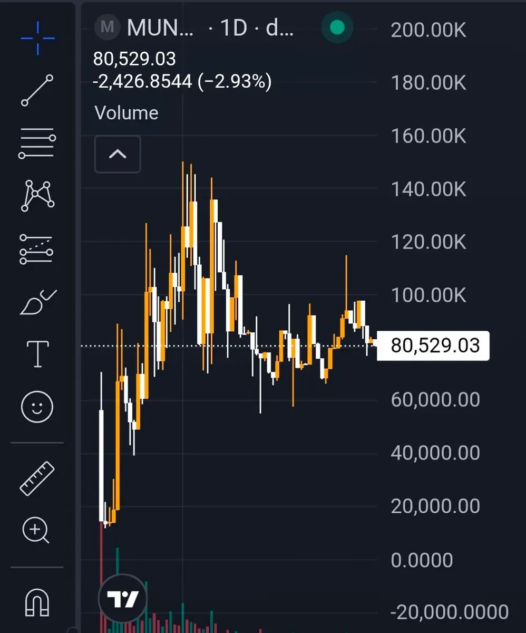Open the emoji icons tool
Viewport: 526px width, 633px height.
click(37, 406)
